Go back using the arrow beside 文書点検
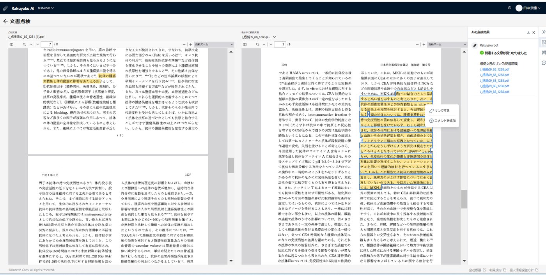Viewport: 546px width, 275px height. tap(5, 21)
